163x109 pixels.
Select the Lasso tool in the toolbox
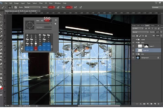coord(1,22)
